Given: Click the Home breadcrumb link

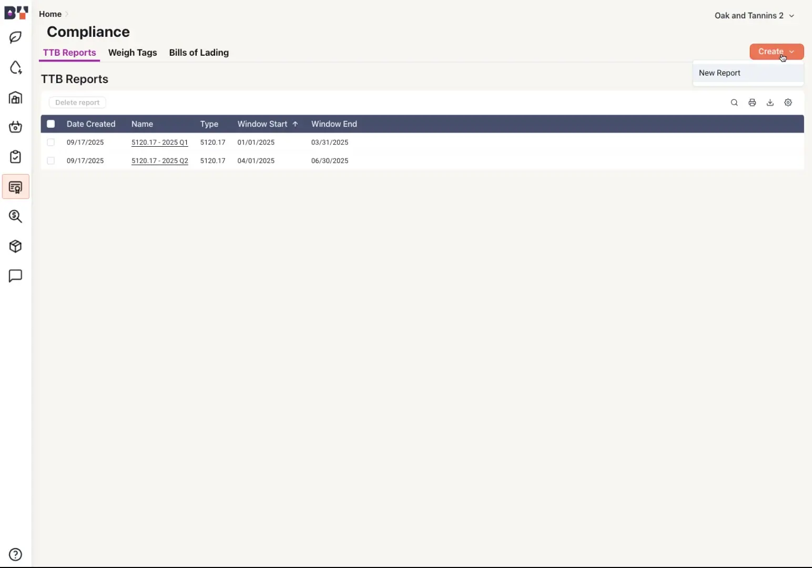Looking at the screenshot, I should coord(50,14).
